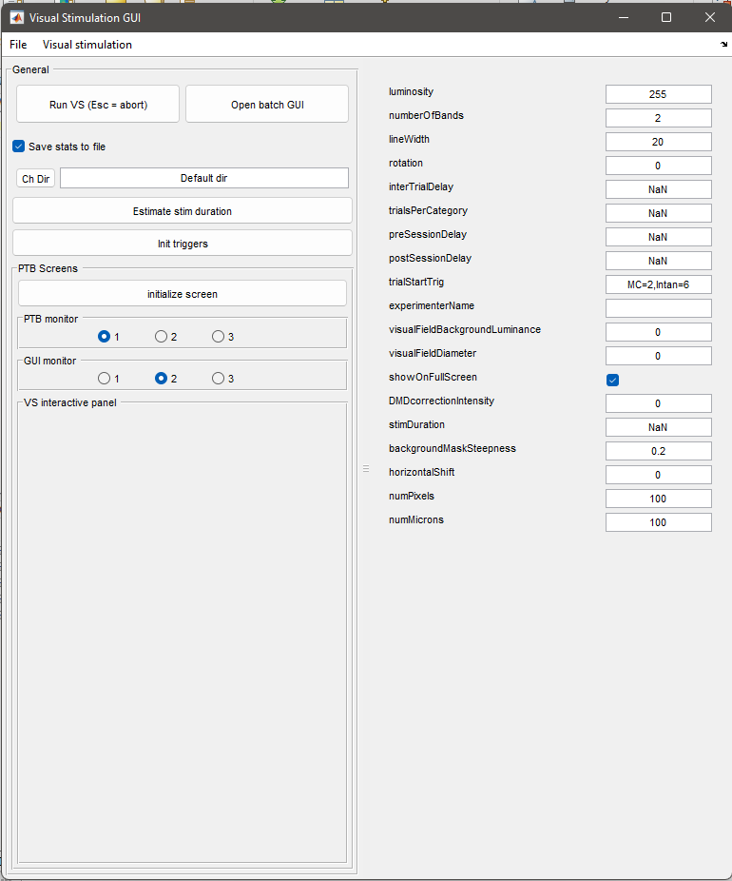This screenshot has width=732, height=881.
Task: Select GUI monitor 2 radio button
Action: tap(161, 378)
